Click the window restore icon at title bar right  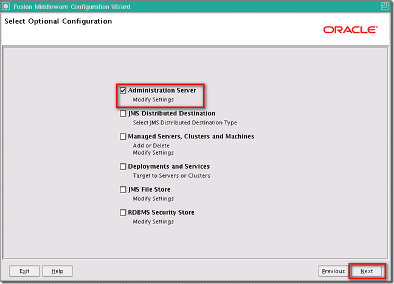point(385,6)
